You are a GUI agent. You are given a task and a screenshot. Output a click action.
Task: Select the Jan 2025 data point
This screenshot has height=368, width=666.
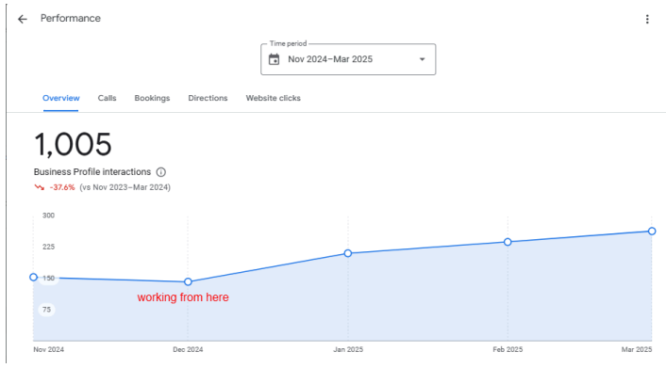click(x=348, y=253)
